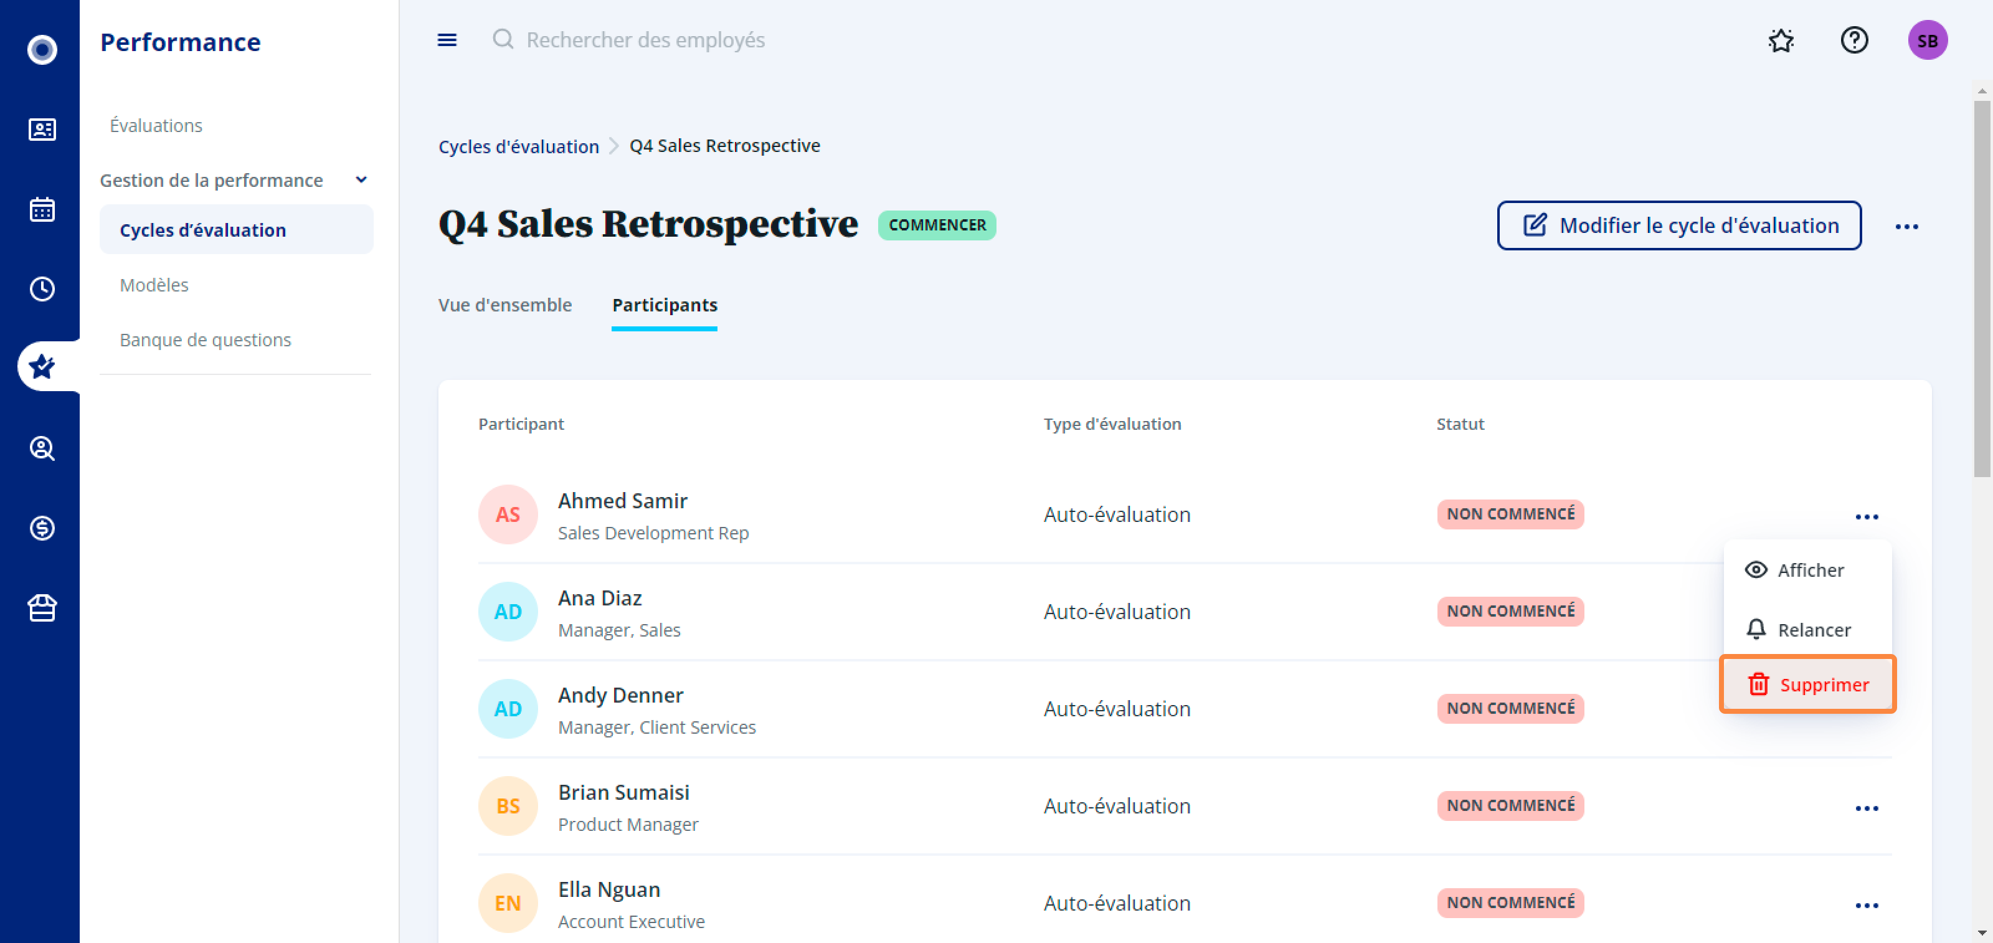Open Cycles d'évaluation in the side menu
1993x943 pixels.
[236, 230]
